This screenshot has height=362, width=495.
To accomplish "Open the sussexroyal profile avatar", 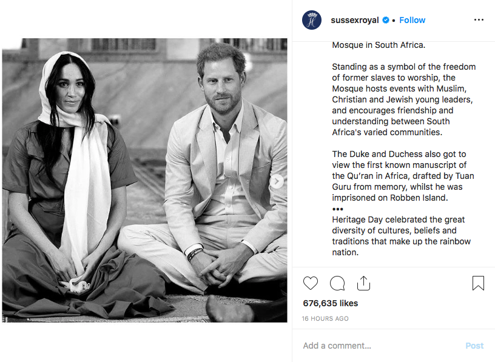I will [312, 20].
